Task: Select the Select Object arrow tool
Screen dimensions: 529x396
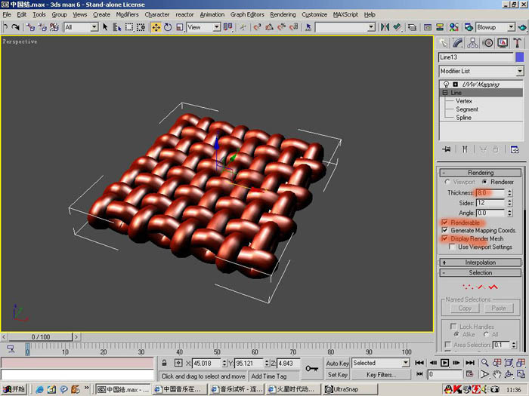Action: coord(105,27)
